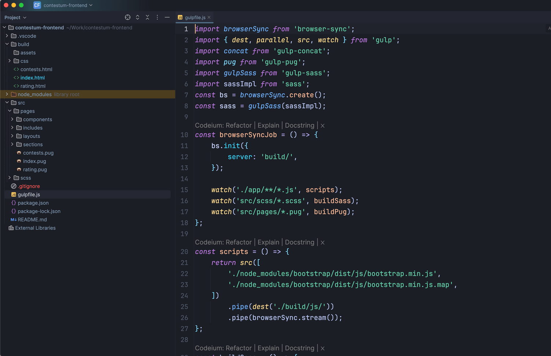Expand the .vscode folder
Screen dimensions: 551x356
pyautogui.click(x=7, y=36)
